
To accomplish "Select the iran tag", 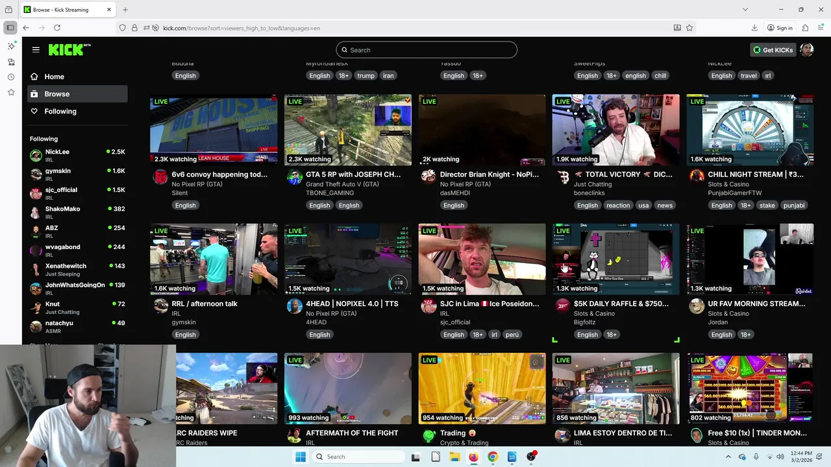I will tap(388, 76).
